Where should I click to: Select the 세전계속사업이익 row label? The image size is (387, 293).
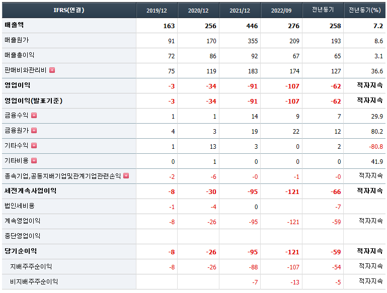click(x=30, y=191)
